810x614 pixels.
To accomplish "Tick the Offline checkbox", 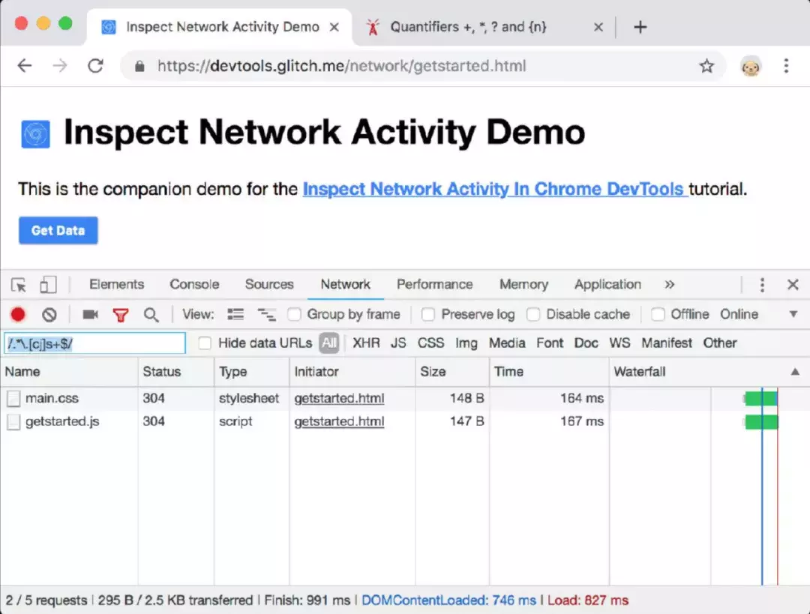I will pyautogui.click(x=658, y=314).
